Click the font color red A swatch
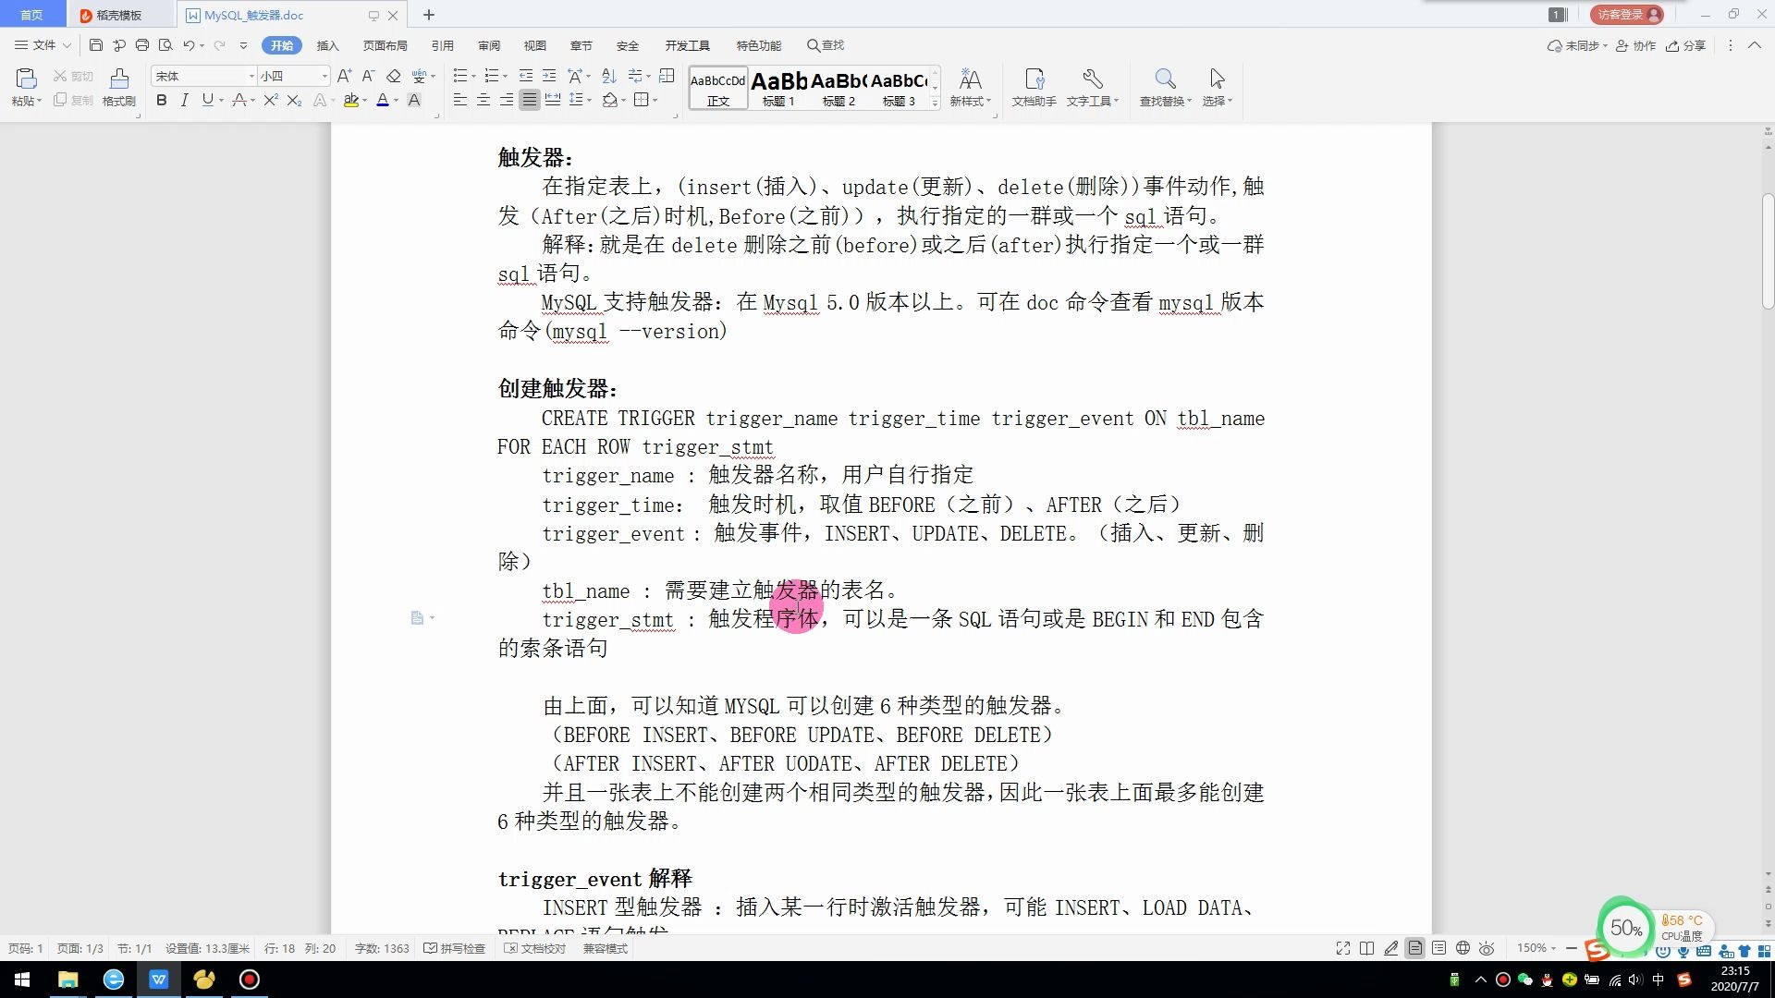 click(x=382, y=100)
